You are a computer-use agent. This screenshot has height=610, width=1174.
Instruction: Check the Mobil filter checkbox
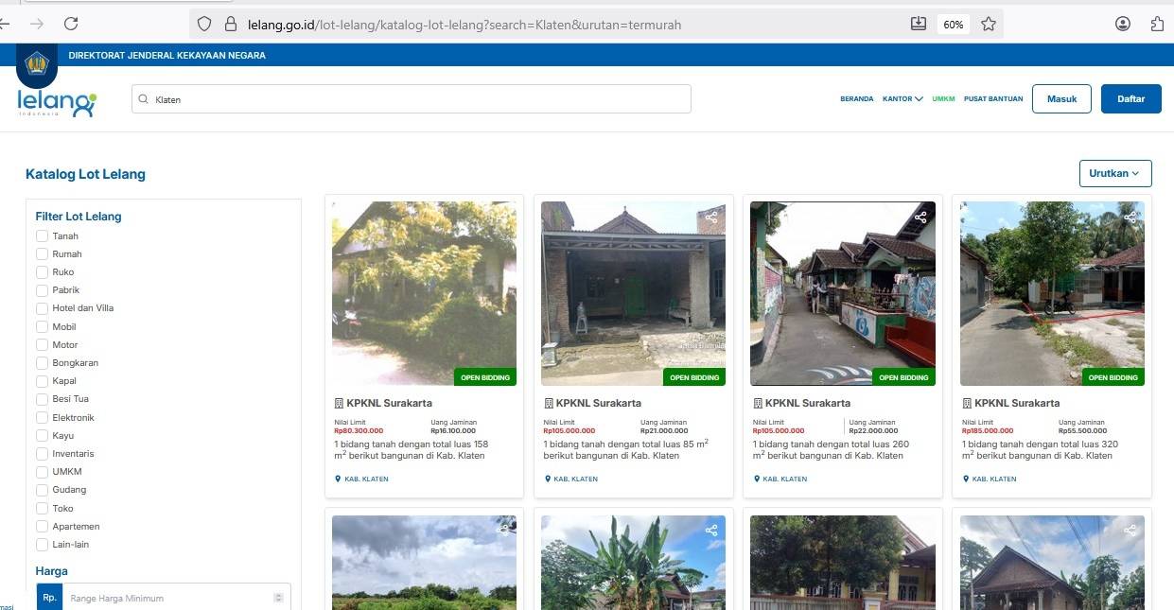click(x=42, y=327)
